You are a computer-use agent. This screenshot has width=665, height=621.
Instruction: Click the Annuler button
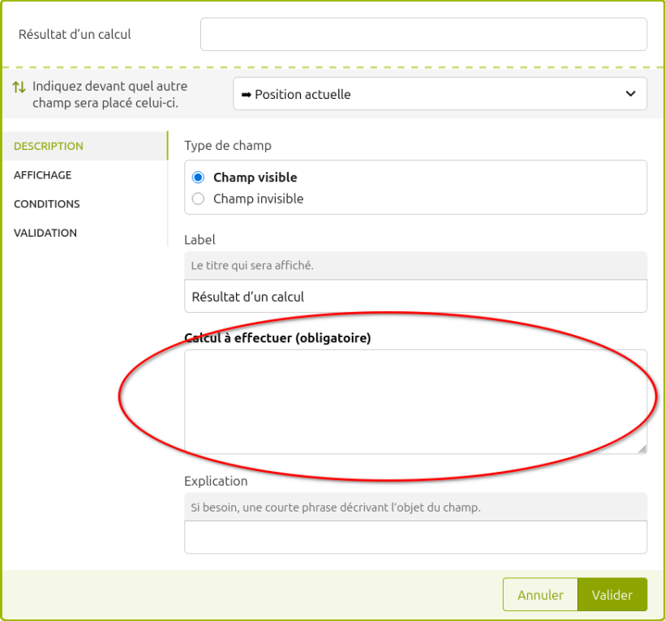540,595
